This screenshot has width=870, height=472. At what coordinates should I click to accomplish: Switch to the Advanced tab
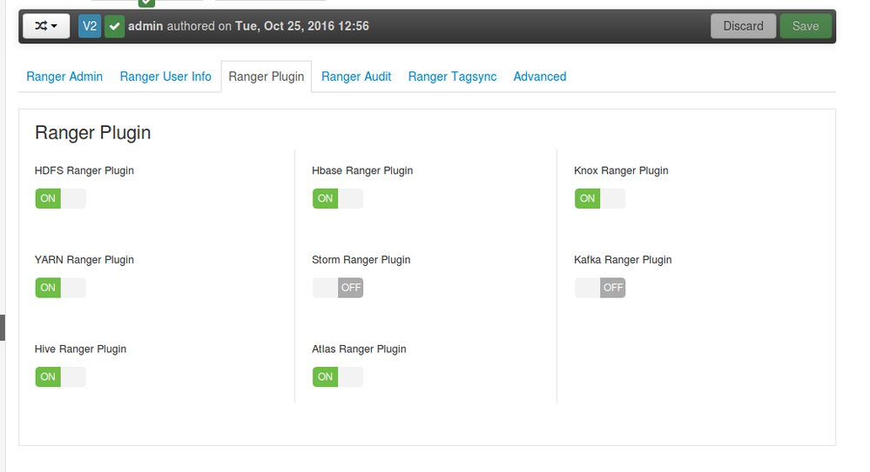(540, 76)
